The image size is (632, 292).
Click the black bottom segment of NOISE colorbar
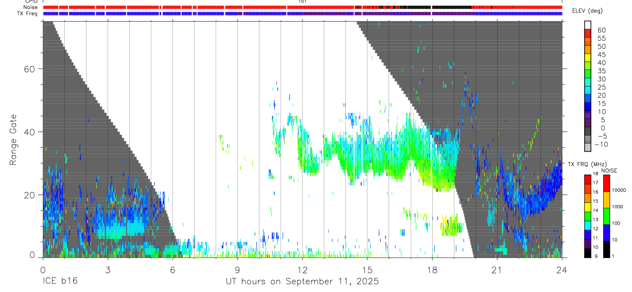tap(606, 248)
